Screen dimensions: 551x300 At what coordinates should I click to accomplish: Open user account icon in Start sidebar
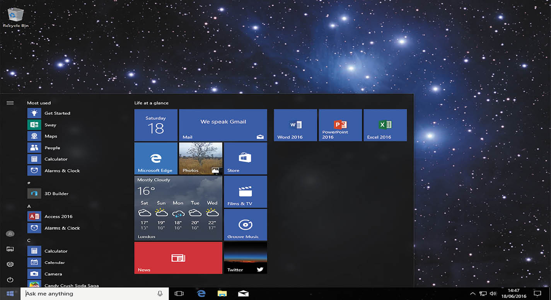10,234
